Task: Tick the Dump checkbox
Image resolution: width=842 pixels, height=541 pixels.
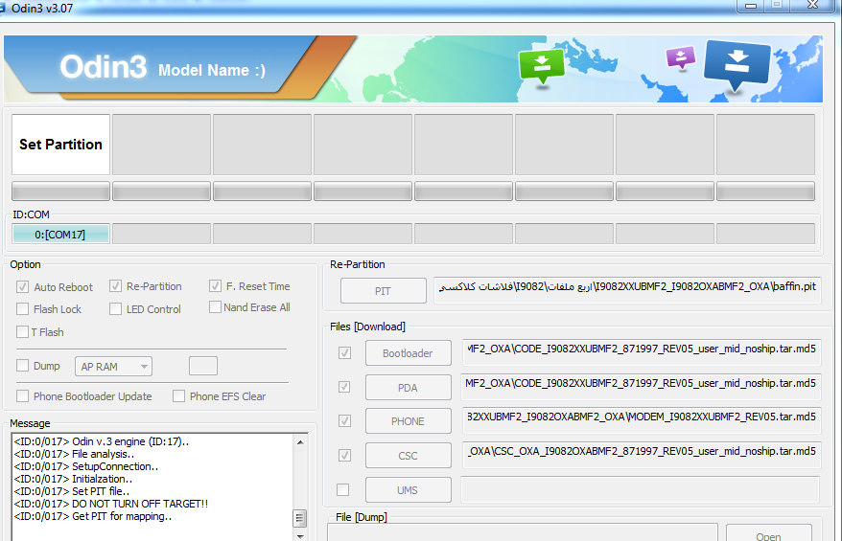Action: 23,366
